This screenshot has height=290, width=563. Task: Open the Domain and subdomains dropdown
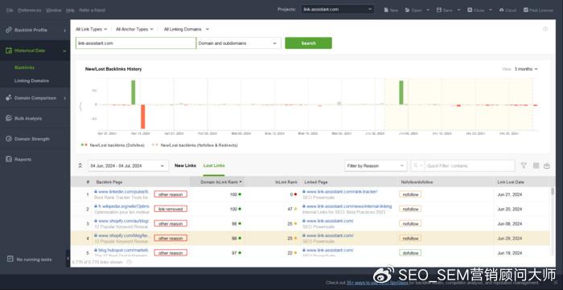[x=238, y=43]
